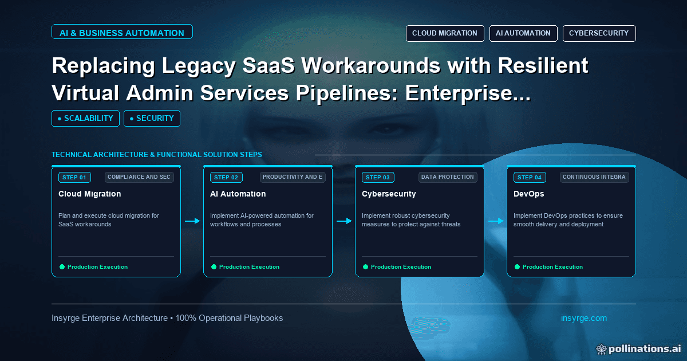This screenshot has width=687, height=361.
Task: Click the green status dot in Cloud Migration card
Action: [x=62, y=266]
